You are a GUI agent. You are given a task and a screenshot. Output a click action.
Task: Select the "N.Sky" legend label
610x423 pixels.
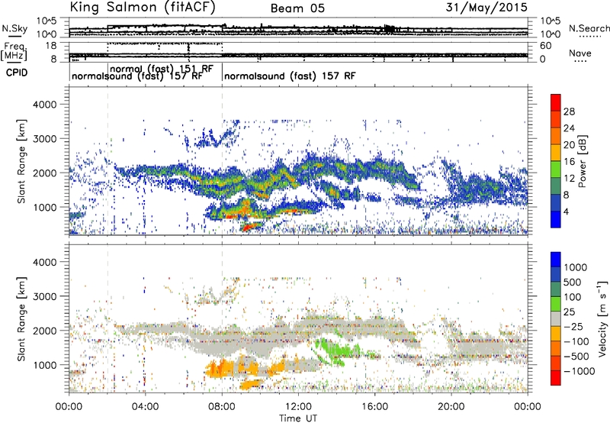[x=14, y=28]
